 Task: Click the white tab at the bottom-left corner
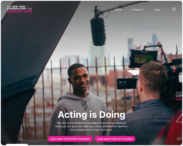[x=17, y=145]
